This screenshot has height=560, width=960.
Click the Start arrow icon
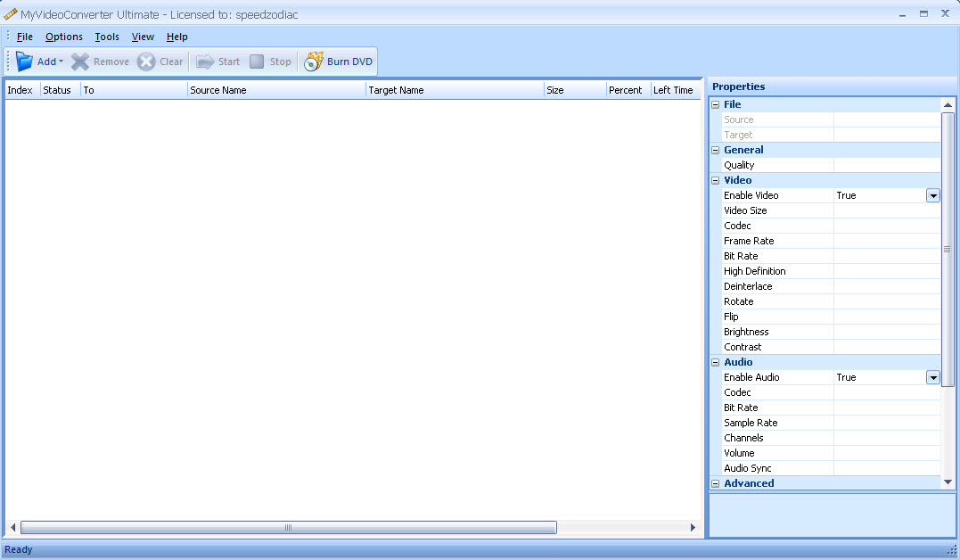click(204, 62)
